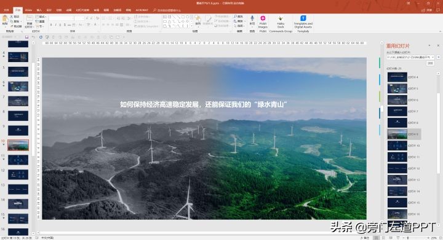Toggle Italic formatting

55,25
